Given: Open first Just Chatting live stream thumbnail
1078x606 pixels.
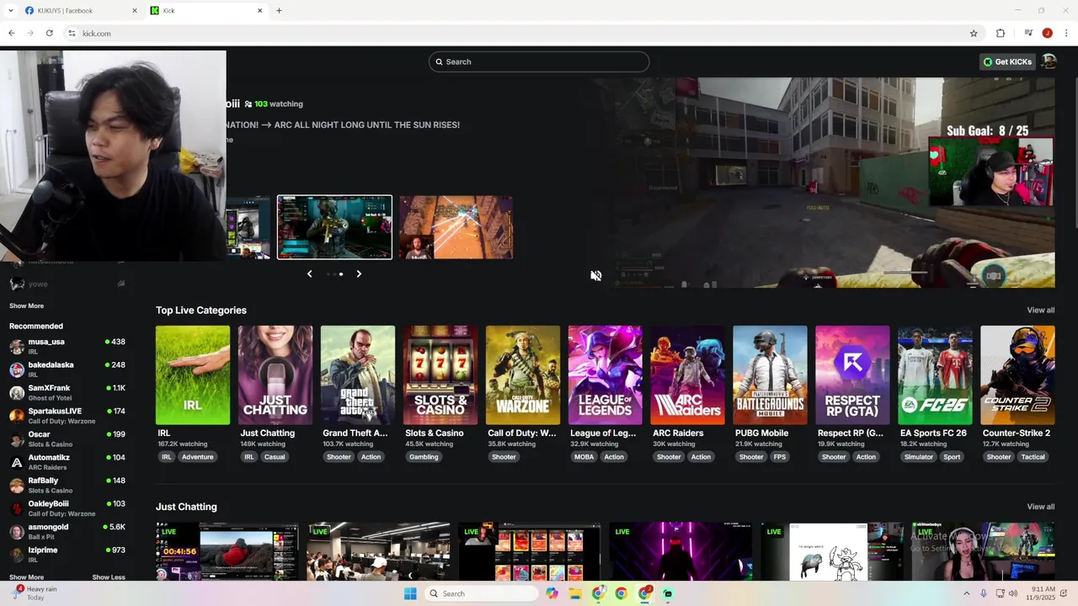Looking at the screenshot, I should [227, 551].
